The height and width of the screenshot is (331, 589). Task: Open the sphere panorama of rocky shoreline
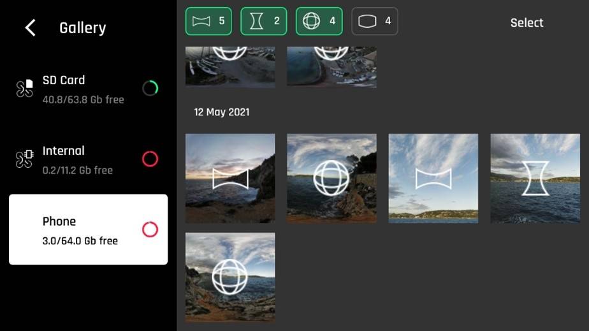331,179
